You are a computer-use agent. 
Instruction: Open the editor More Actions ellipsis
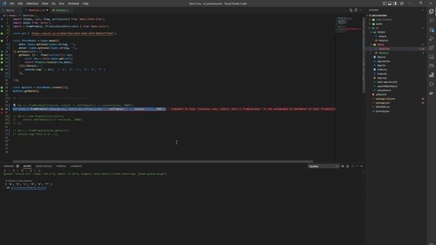click(x=361, y=10)
